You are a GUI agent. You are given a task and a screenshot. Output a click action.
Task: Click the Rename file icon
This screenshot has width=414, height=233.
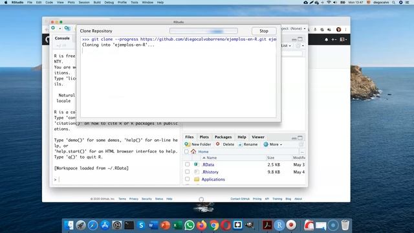point(240,144)
